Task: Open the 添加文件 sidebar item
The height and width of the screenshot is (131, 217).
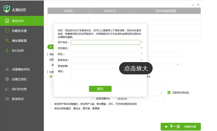Action: tap(22, 21)
